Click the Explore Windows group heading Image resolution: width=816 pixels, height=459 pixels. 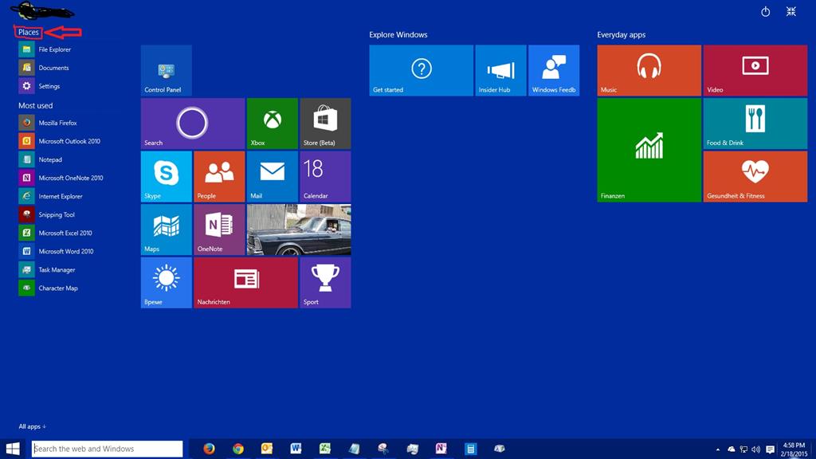[398, 35]
